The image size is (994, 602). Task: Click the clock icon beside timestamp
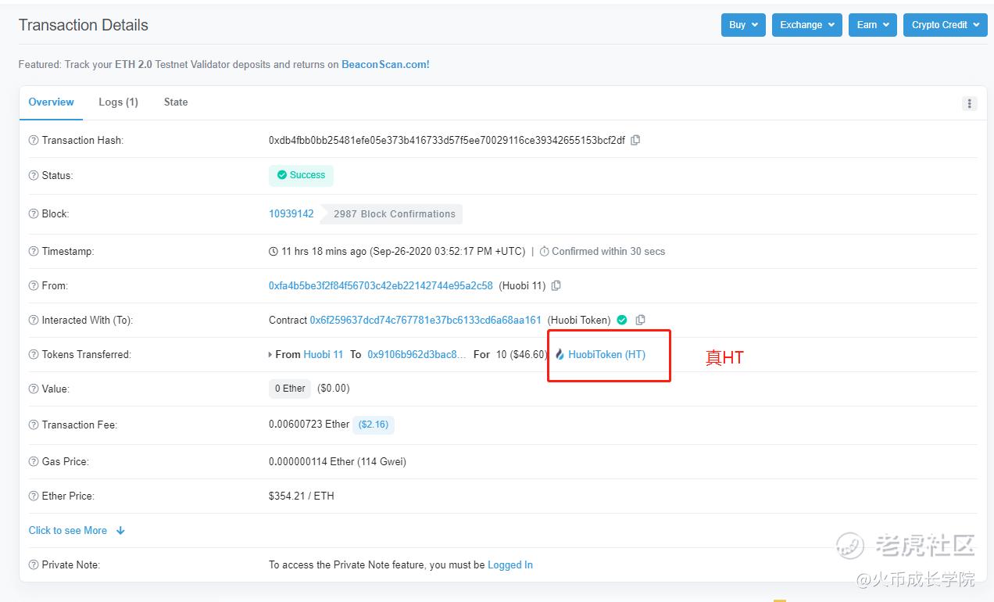[x=274, y=252]
